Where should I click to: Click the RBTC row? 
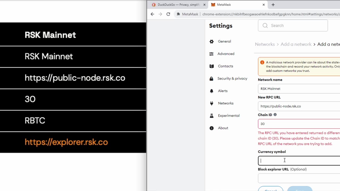coord(73,121)
